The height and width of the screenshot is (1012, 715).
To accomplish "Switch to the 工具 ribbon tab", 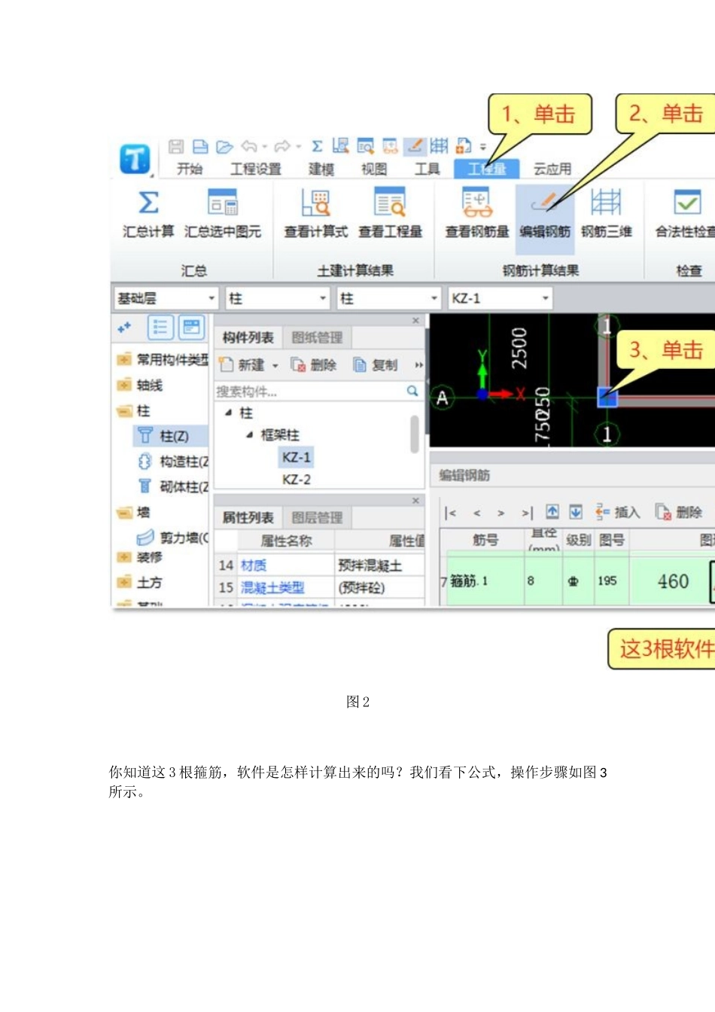I will tap(427, 169).
